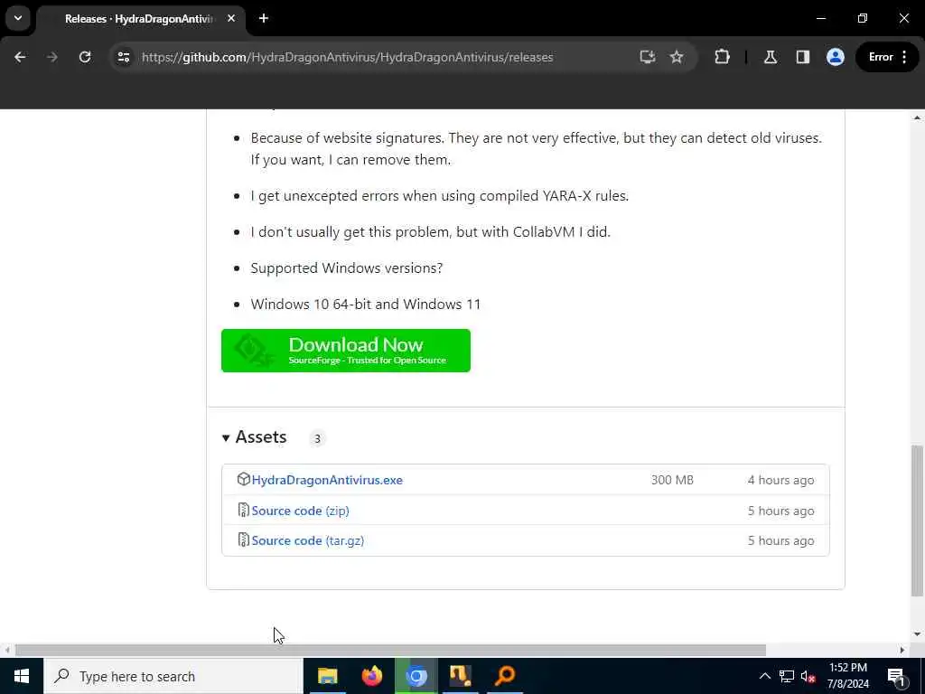Click the taskbar search box
Screen dimensions: 925x694
click(x=173, y=676)
